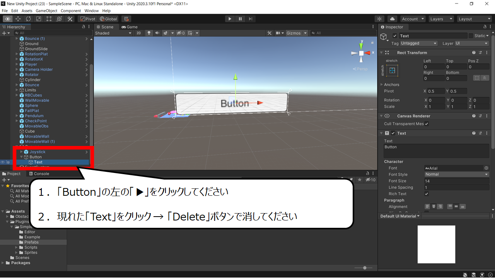
Task: Open the Layers dropdown
Action: (441, 19)
